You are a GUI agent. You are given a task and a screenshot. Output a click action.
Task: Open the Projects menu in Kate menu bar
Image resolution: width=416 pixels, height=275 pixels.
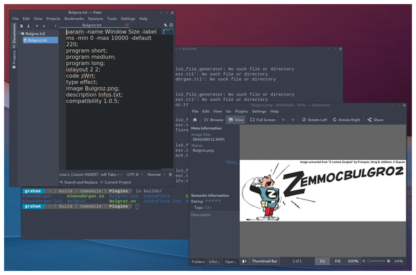click(53, 19)
